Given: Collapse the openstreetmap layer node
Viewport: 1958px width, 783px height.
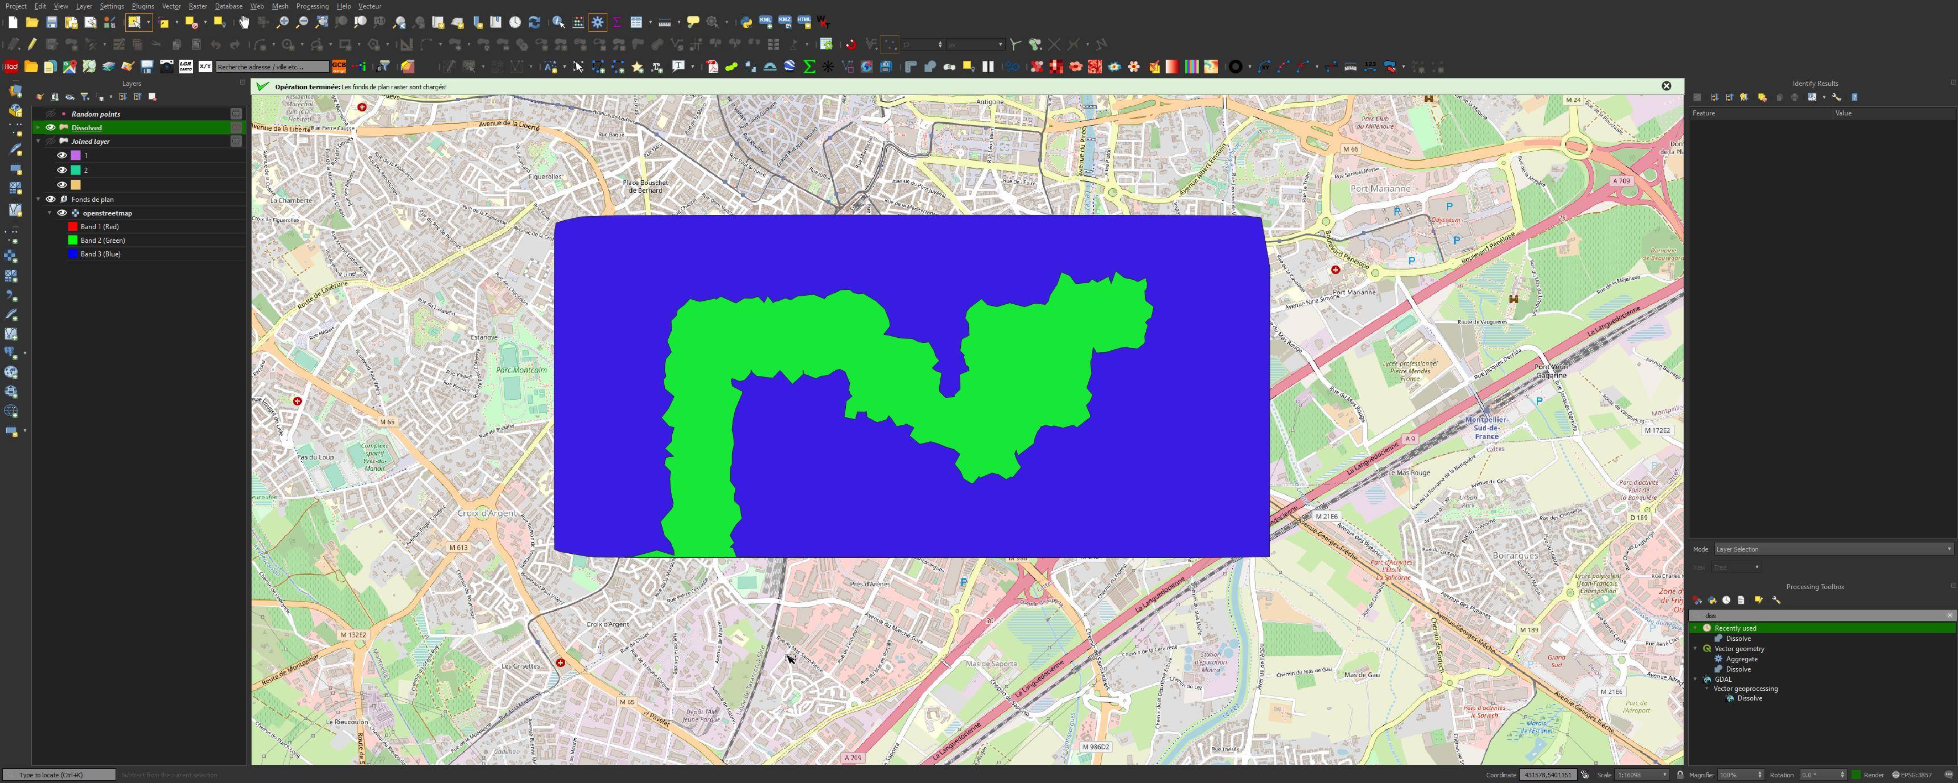Looking at the screenshot, I should (50, 213).
